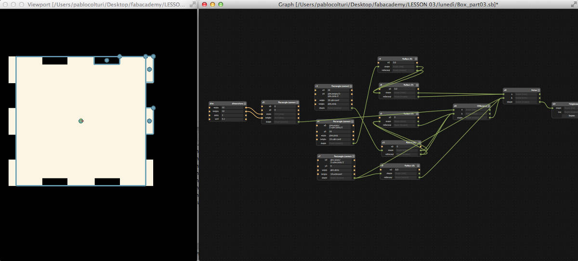This screenshot has height=261, width=578.
Task: Click the Viewport window title text
Action: tap(106, 4)
